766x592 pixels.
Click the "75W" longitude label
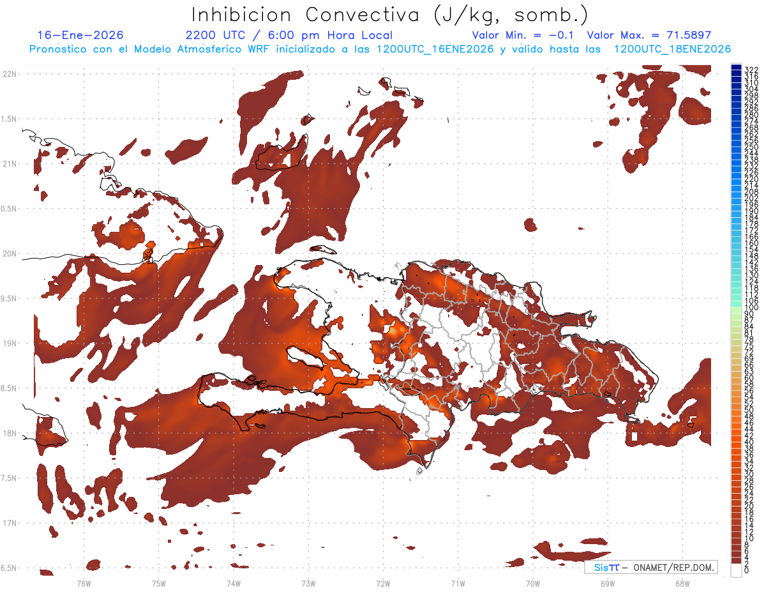(x=159, y=584)
